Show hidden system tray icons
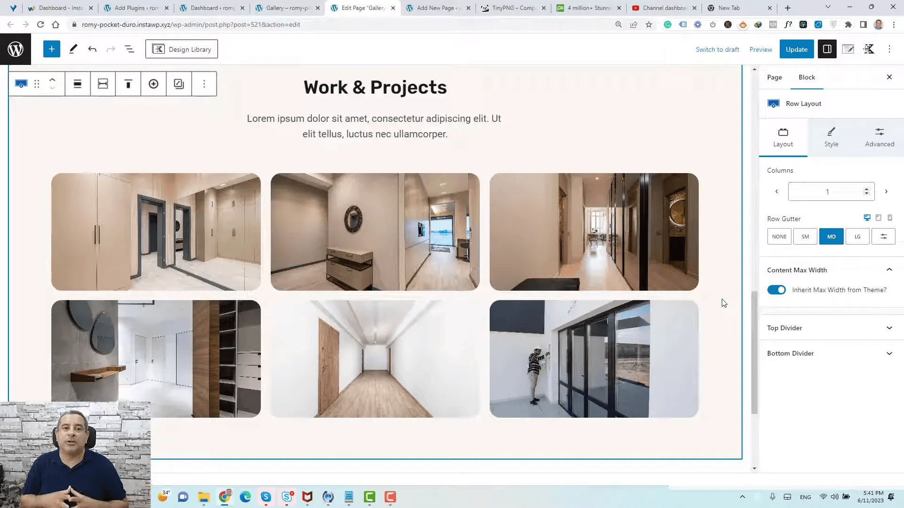 point(743,497)
